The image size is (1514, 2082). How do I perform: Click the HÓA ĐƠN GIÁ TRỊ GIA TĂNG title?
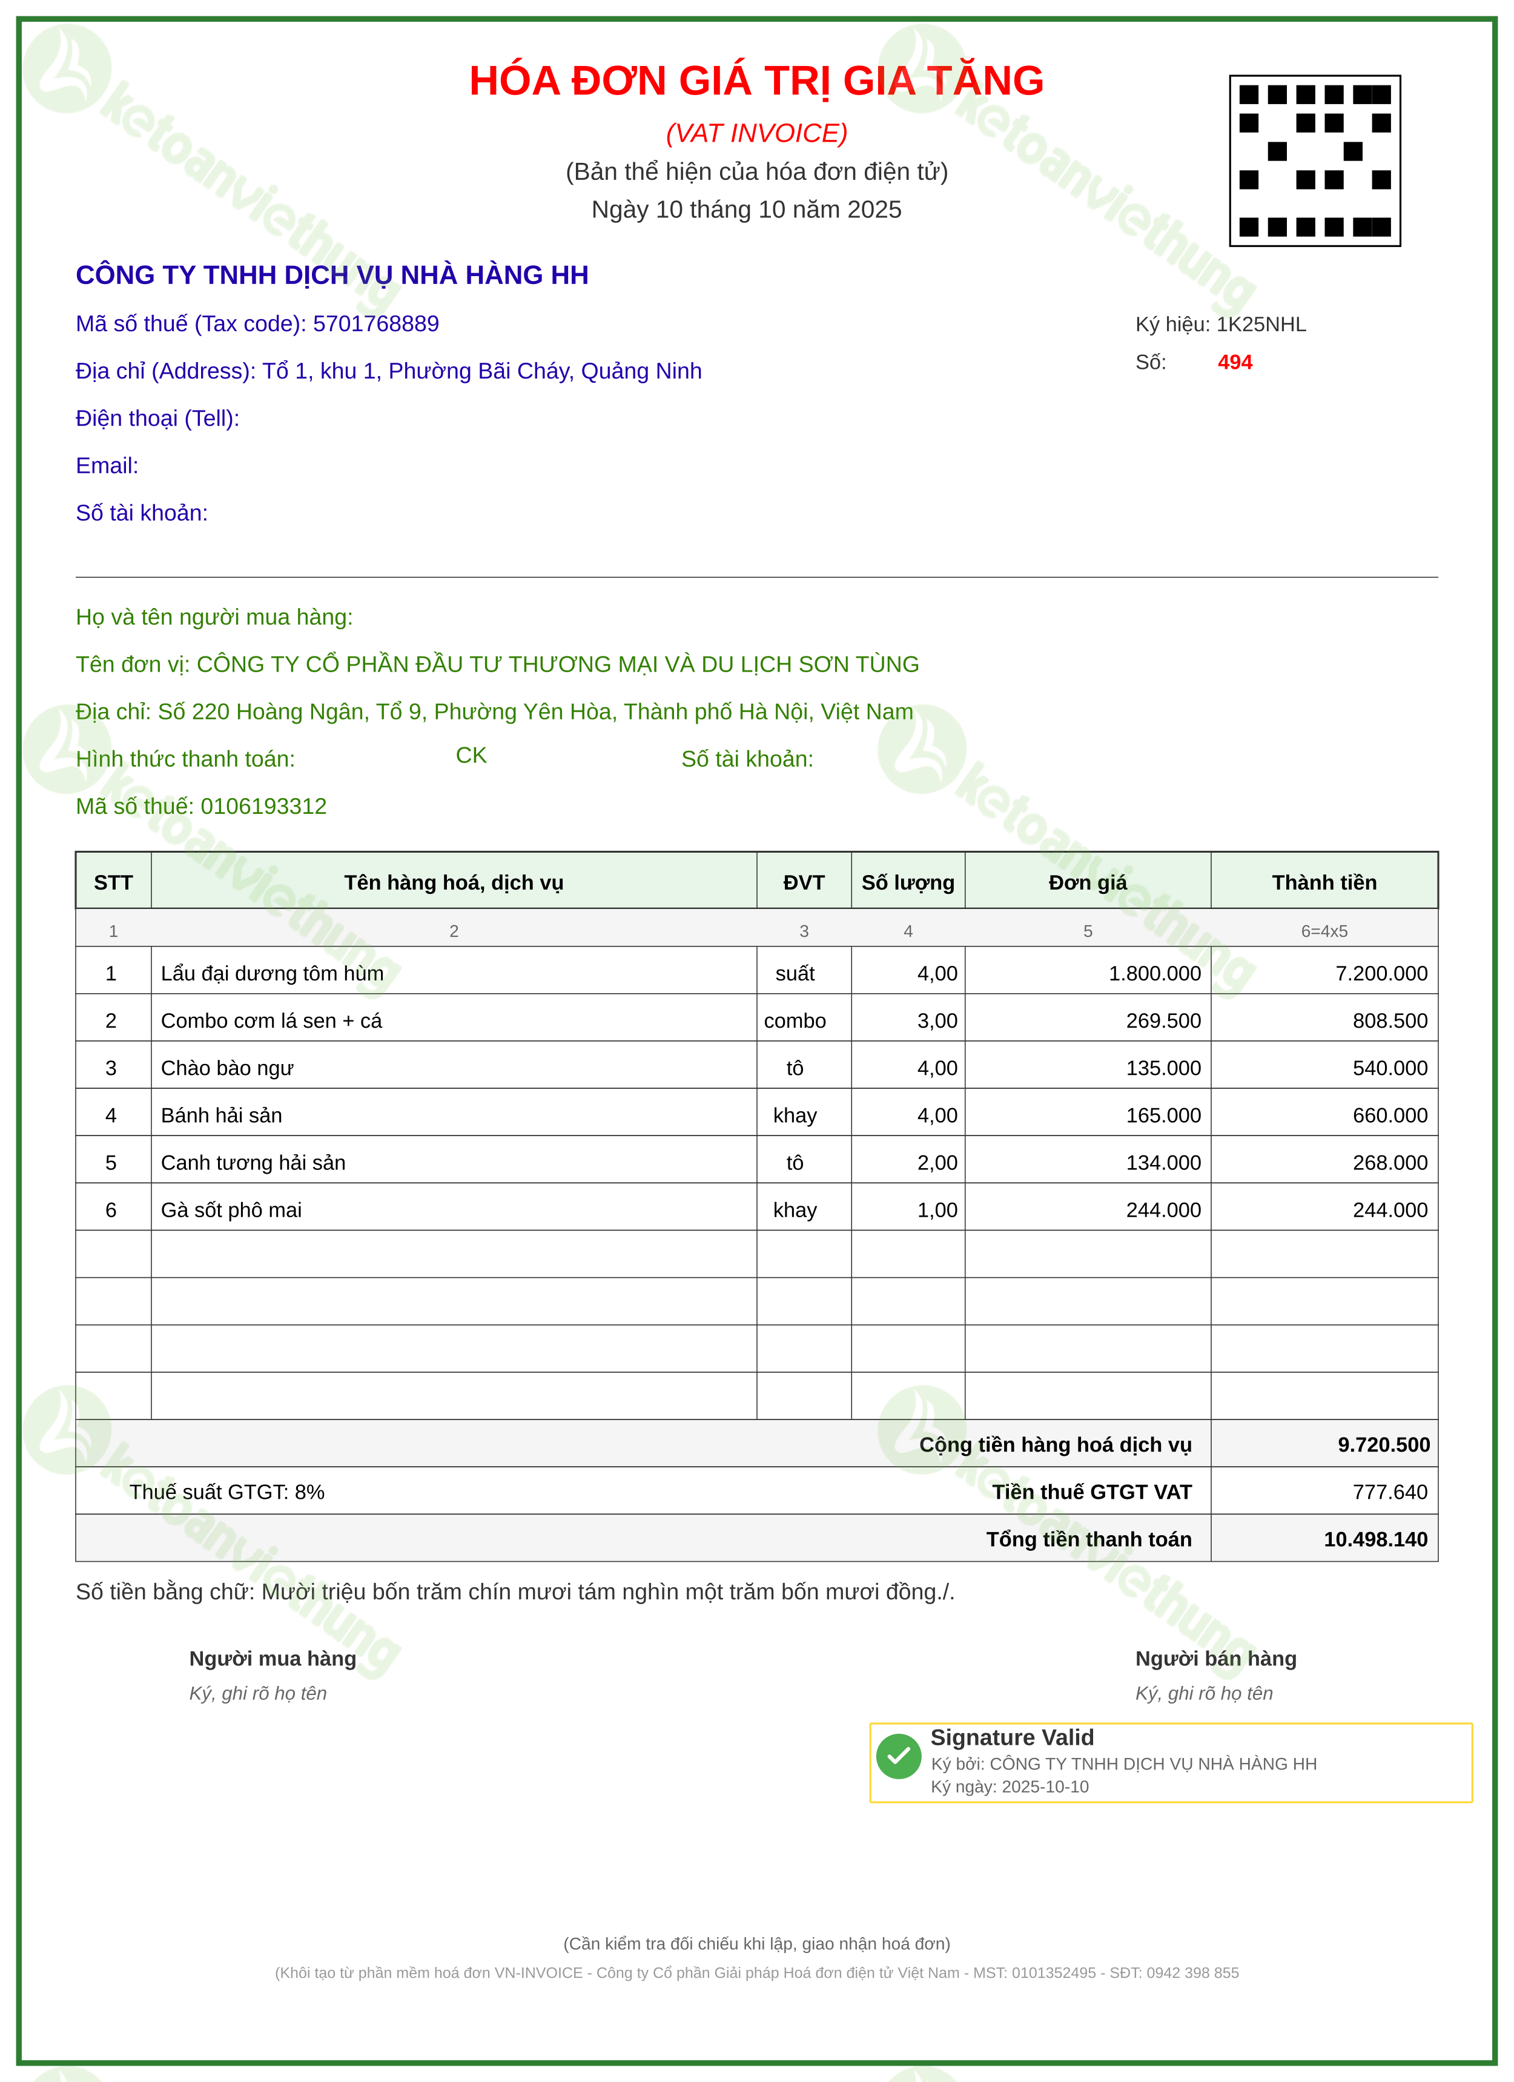pos(756,81)
